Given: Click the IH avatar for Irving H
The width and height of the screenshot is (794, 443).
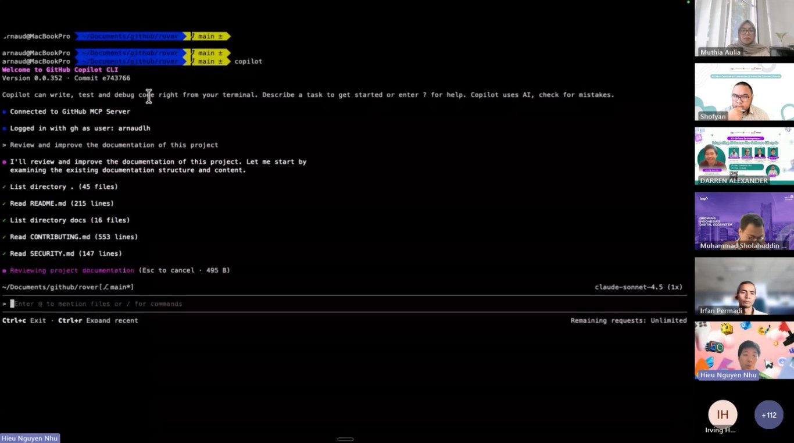Looking at the screenshot, I should click(x=723, y=415).
